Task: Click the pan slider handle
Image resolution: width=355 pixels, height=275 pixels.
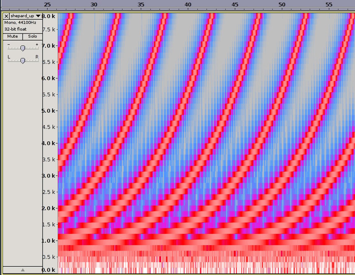Action: tap(23, 61)
